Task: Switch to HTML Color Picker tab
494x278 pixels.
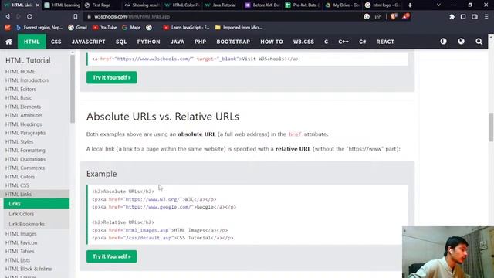Action: coord(182,5)
